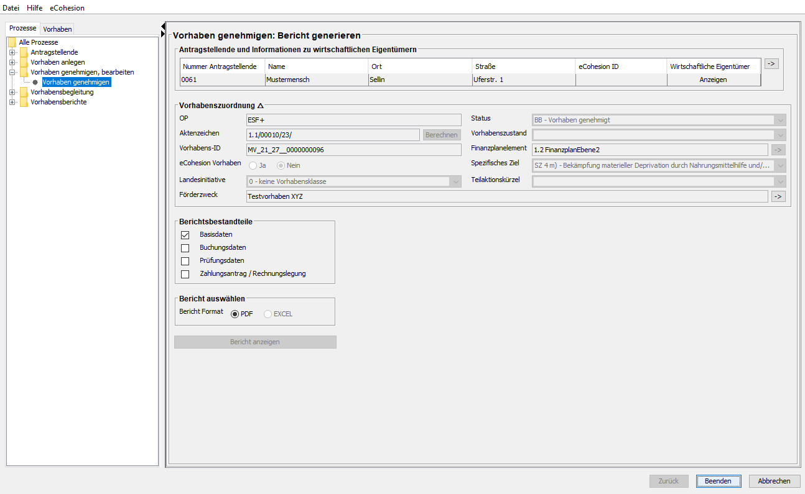The width and height of the screenshot is (805, 494).
Task: Switch to the Vorhaben tab
Action: click(57, 29)
